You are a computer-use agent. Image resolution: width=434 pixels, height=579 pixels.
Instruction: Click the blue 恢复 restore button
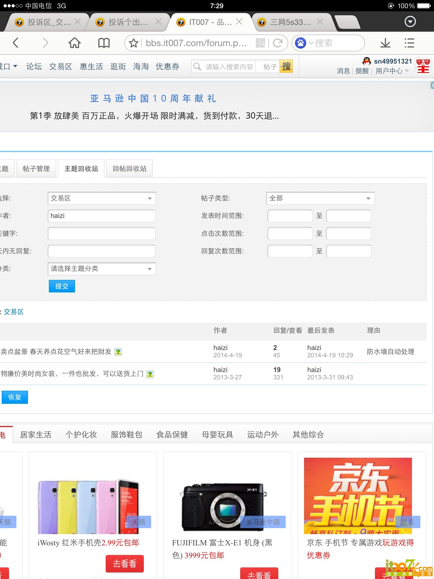[15, 397]
